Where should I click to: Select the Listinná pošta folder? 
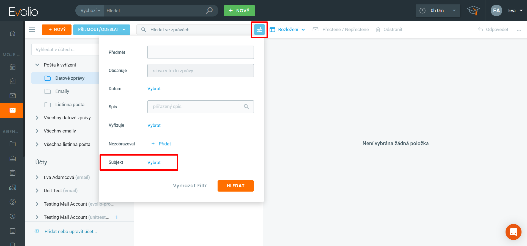(70, 104)
